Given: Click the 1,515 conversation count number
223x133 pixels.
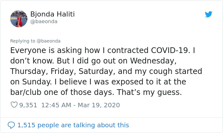Looking at the screenshot, I should click(x=26, y=125).
